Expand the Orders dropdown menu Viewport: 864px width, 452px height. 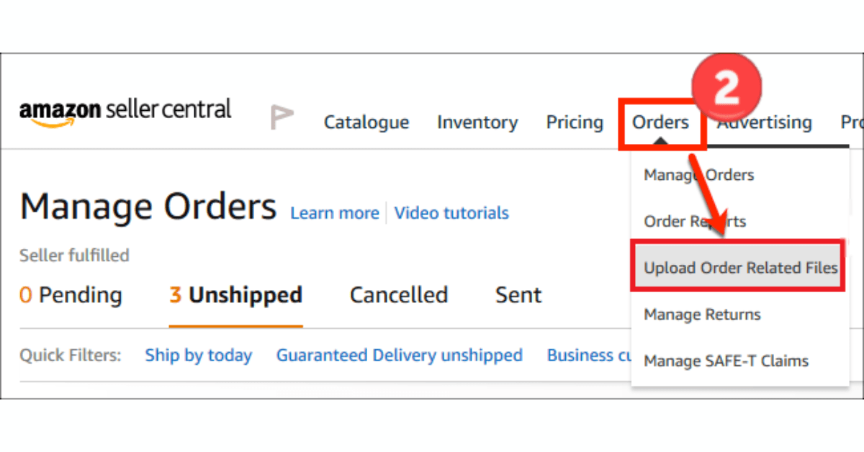[x=660, y=122]
